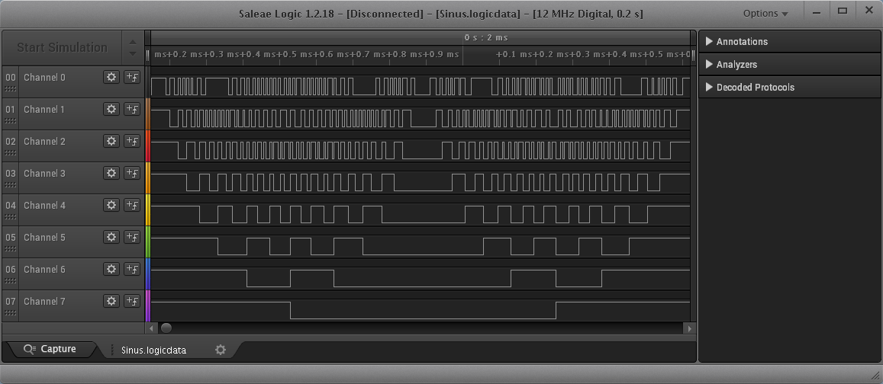Image resolution: width=883 pixels, height=384 pixels.
Task: Grab the Channel 7 drag handle
Action: (x=11, y=312)
